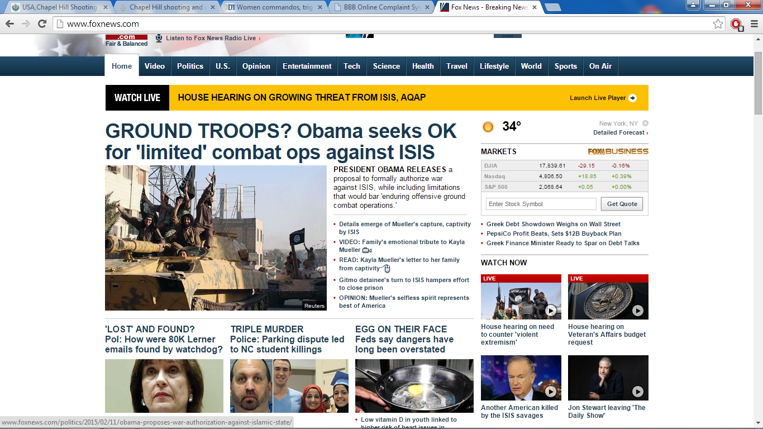The height and width of the screenshot is (429, 763).
Task: Click the Chrome user profile icon
Action: coord(693,5)
